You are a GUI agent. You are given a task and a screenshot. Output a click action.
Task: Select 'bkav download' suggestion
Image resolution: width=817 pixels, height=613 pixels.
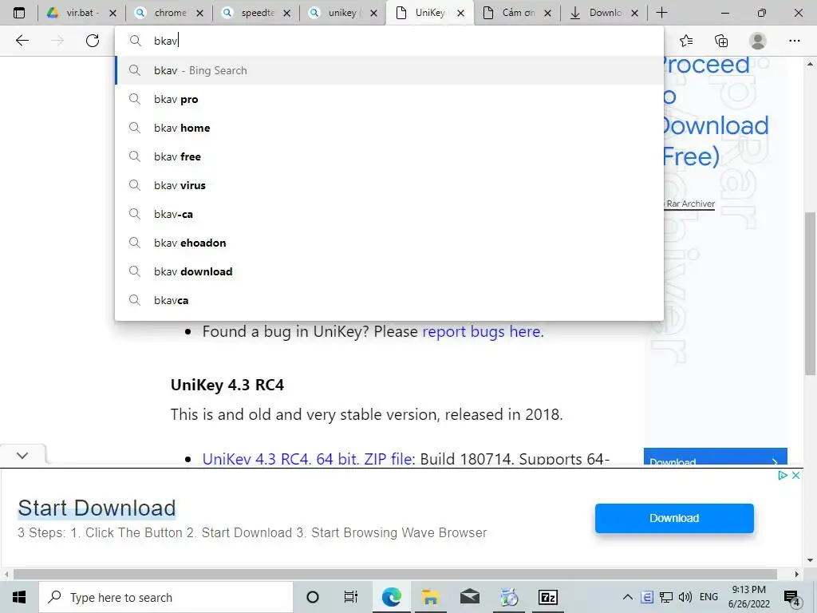coord(389,271)
